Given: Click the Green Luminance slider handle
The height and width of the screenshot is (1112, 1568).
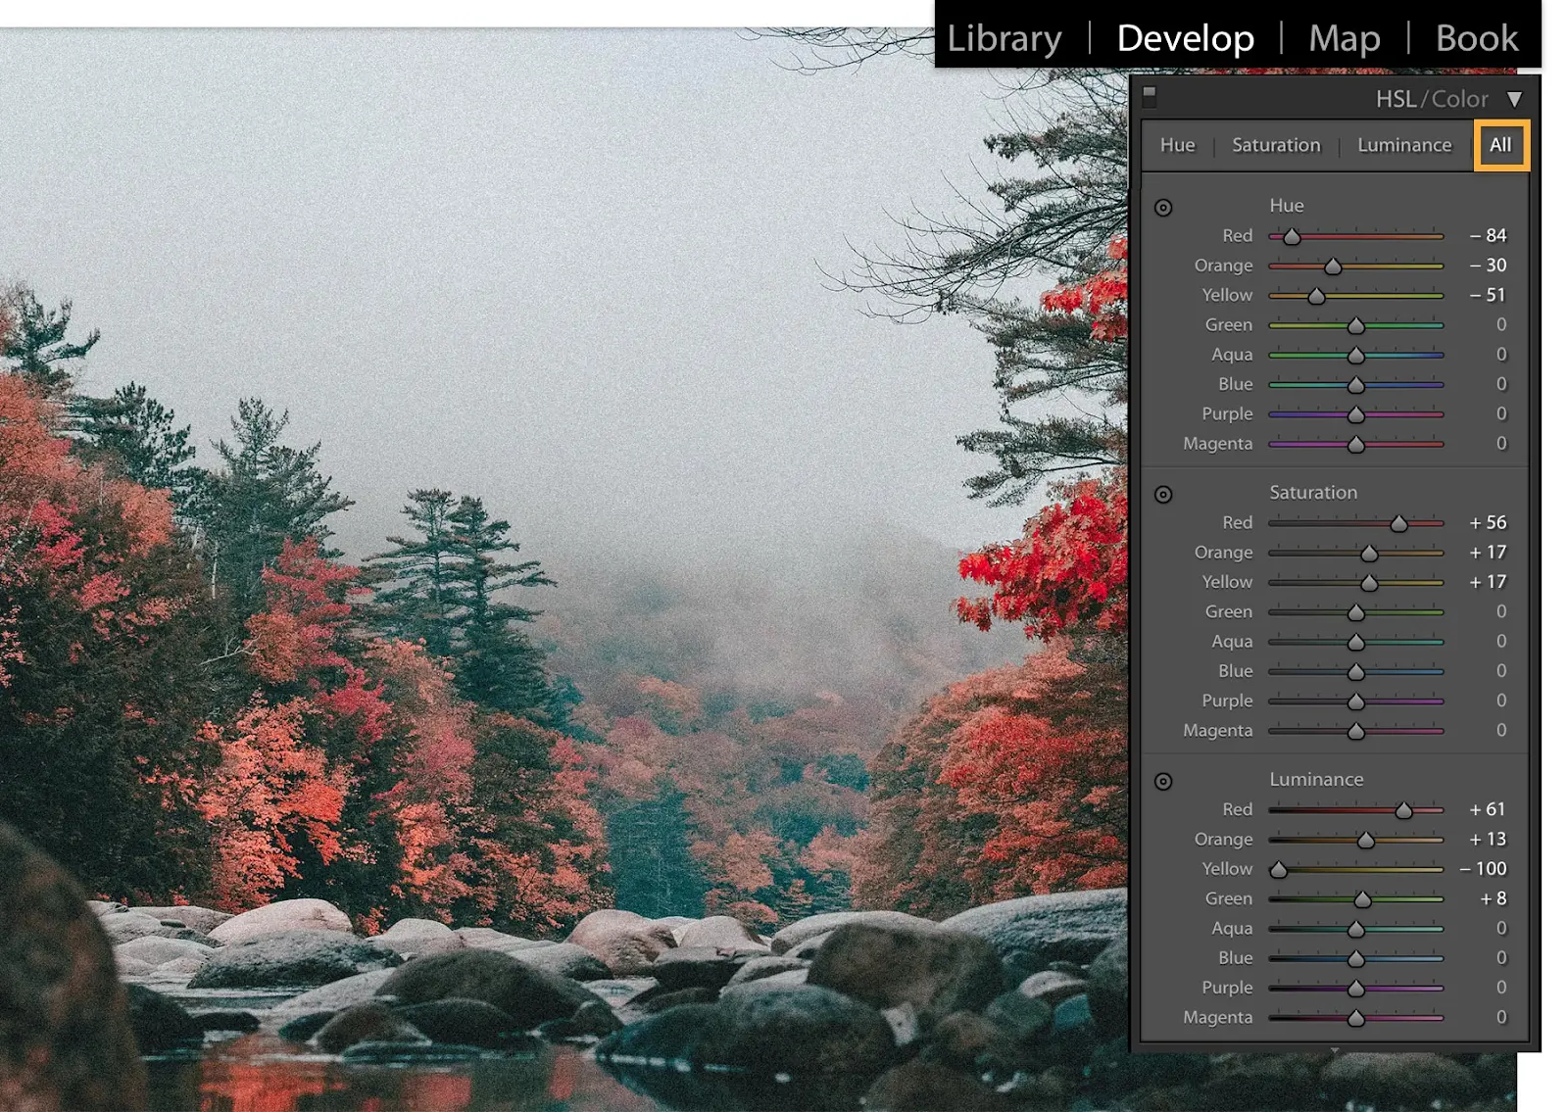Looking at the screenshot, I should tap(1362, 898).
